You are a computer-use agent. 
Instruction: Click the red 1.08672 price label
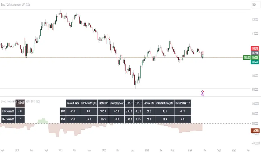(255, 48)
